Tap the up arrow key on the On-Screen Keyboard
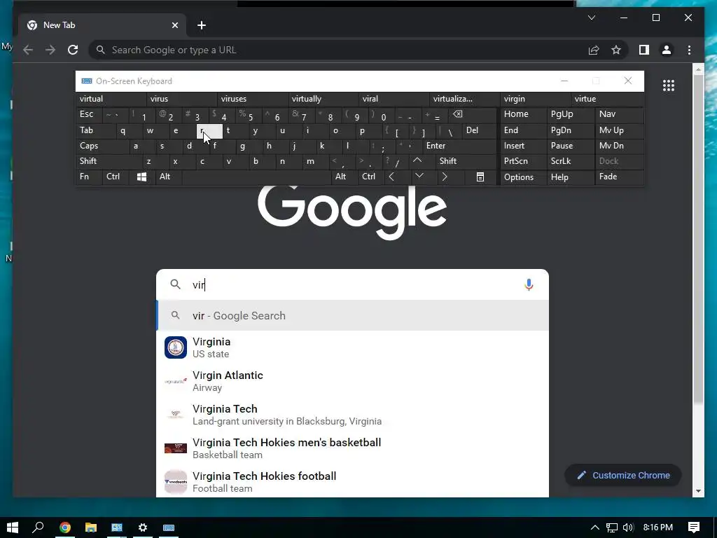This screenshot has height=538, width=717. point(417,161)
